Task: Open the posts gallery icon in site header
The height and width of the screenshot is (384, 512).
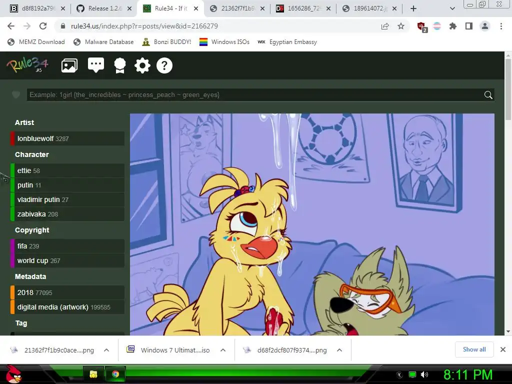Action: coord(69,65)
